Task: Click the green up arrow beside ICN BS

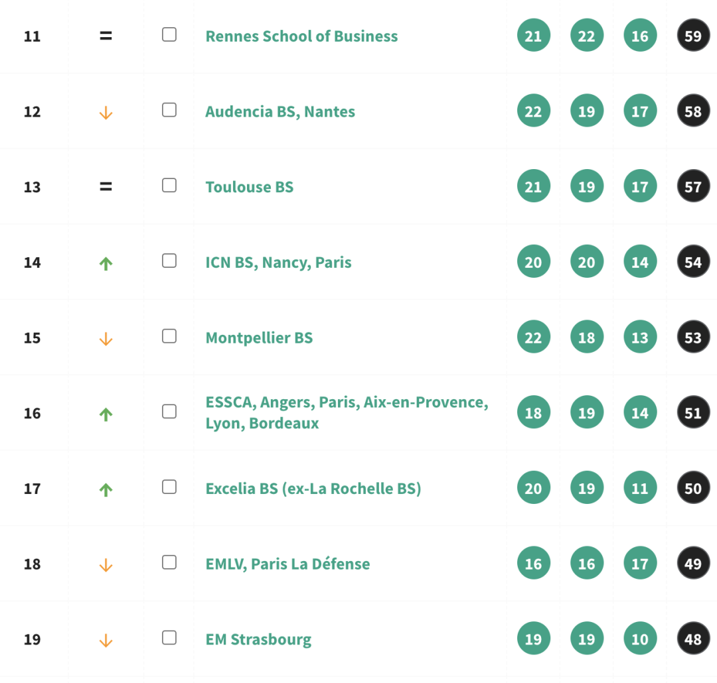Action: click(x=106, y=263)
